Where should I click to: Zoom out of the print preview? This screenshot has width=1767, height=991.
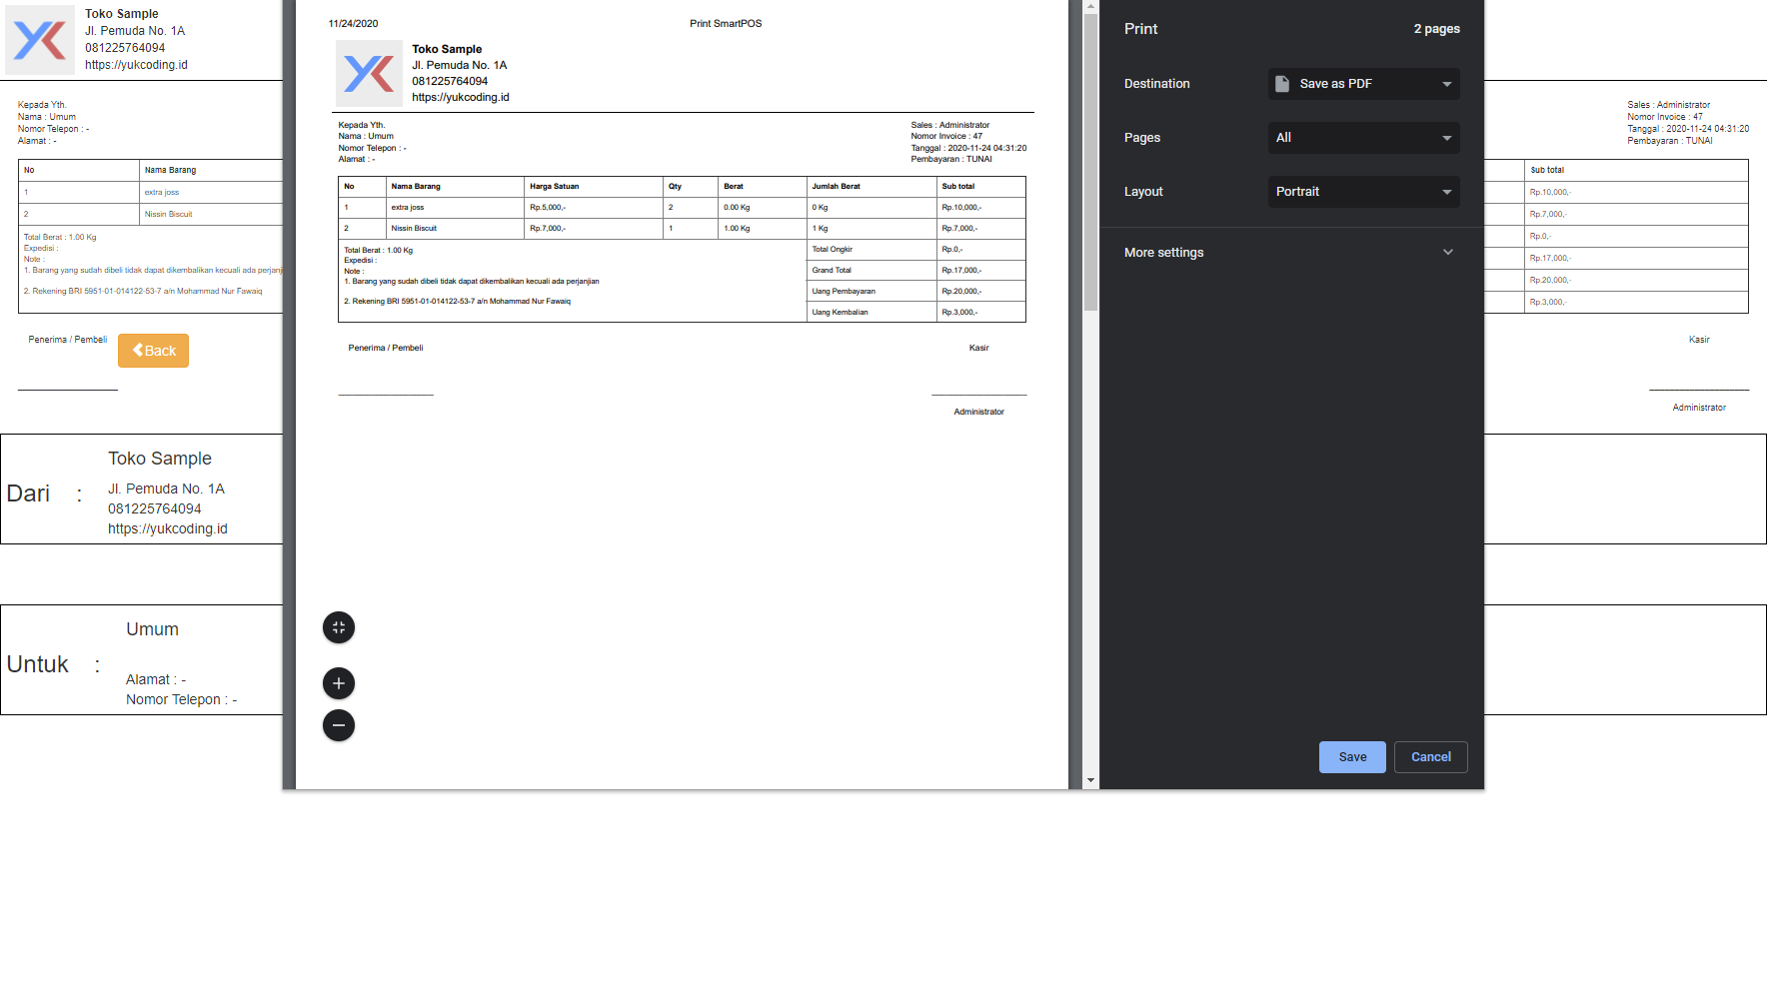[339, 725]
